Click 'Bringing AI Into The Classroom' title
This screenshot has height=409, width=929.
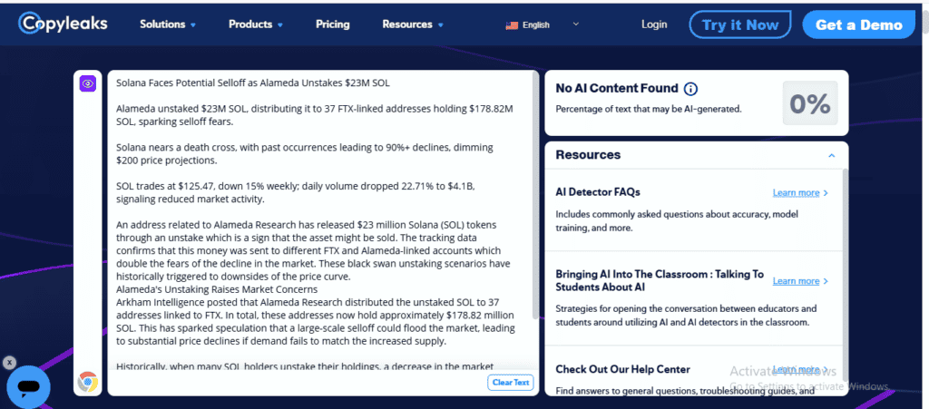[660, 280]
